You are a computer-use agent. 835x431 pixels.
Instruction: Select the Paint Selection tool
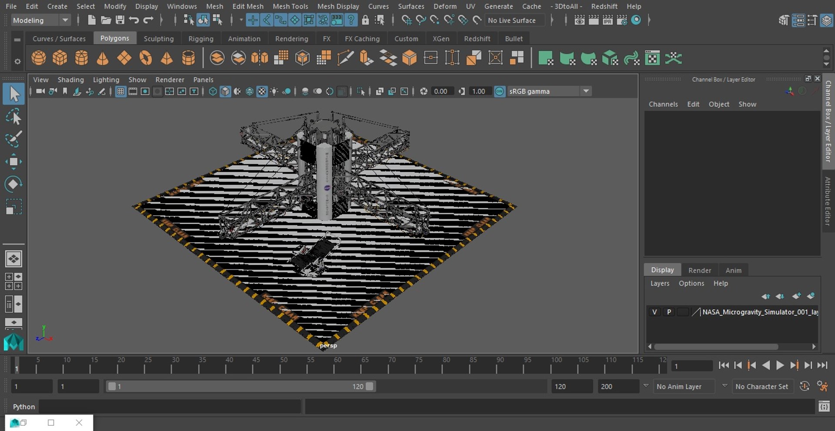coord(13,139)
